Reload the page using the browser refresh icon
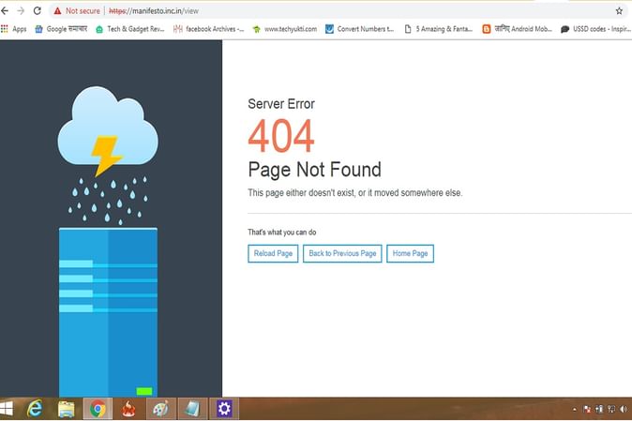 (38, 10)
